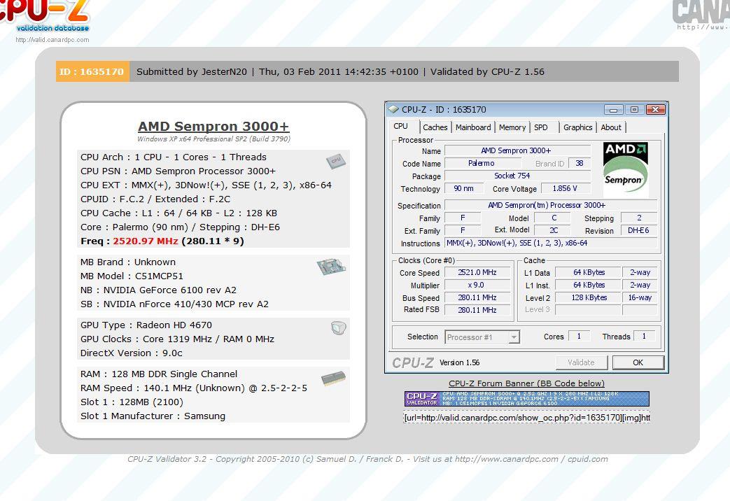Click the Package field Socket 754
This screenshot has width=730, height=501.
point(517,176)
